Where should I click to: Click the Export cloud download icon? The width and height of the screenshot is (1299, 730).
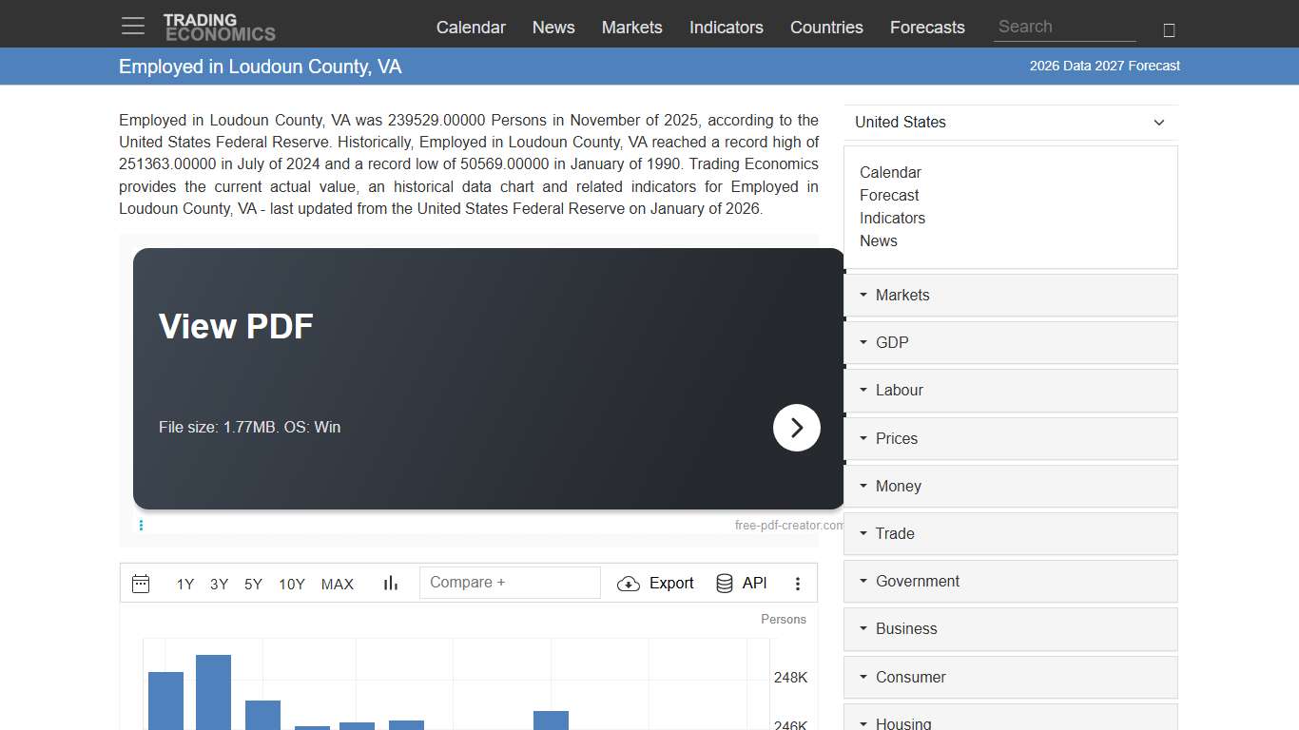click(629, 584)
